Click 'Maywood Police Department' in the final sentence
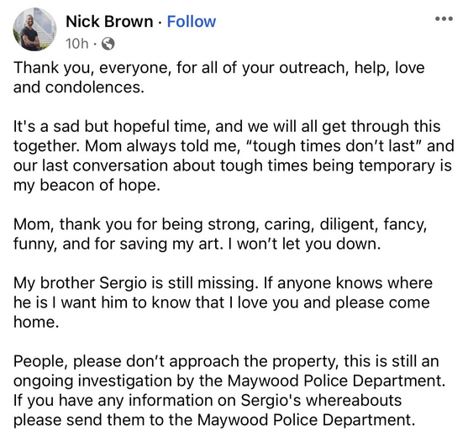Screen dimensions: 468x436 (x=306, y=420)
